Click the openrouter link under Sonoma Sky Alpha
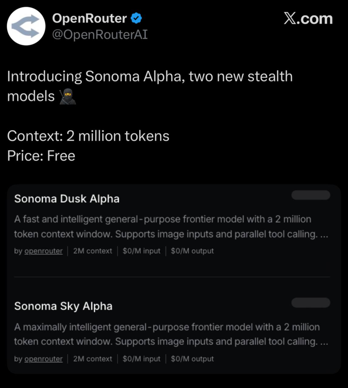Screen dimensions: 348x388 coord(43,359)
